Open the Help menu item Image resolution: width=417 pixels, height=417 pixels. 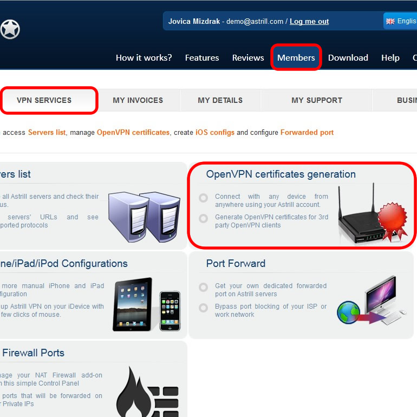coord(390,58)
